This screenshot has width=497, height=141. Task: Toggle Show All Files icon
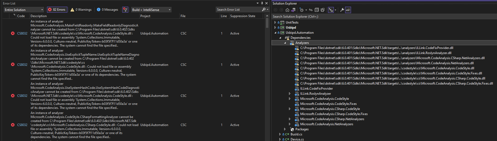323,10
